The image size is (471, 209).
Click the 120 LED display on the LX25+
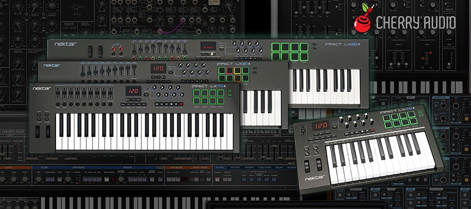(x=321, y=126)
